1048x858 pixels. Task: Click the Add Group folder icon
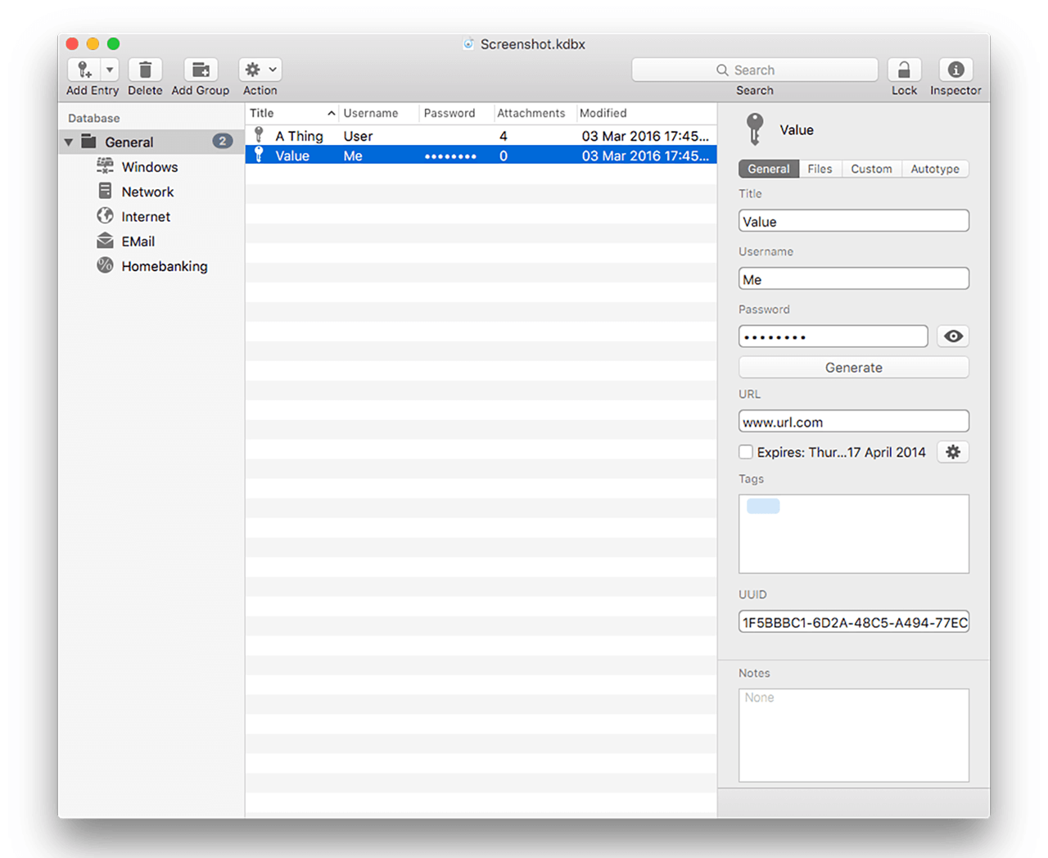tap(200, 70)
